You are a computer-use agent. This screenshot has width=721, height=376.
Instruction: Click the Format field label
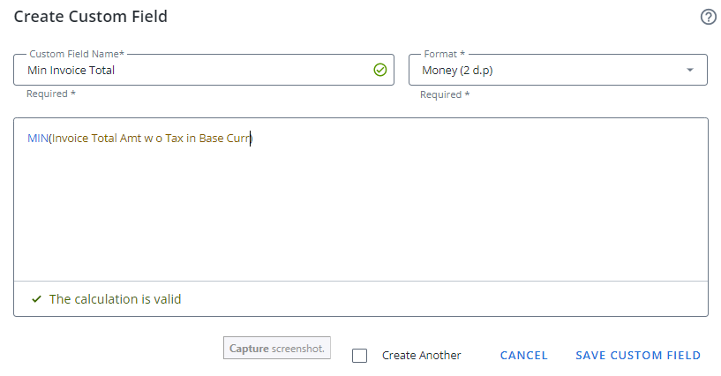(x=444, y=54)
